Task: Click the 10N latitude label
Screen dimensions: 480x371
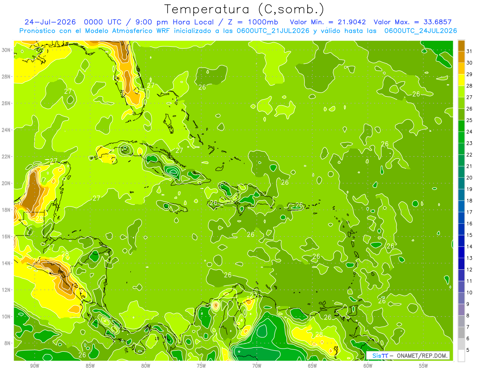Action: pyautogui.click(x=7, y=317)
